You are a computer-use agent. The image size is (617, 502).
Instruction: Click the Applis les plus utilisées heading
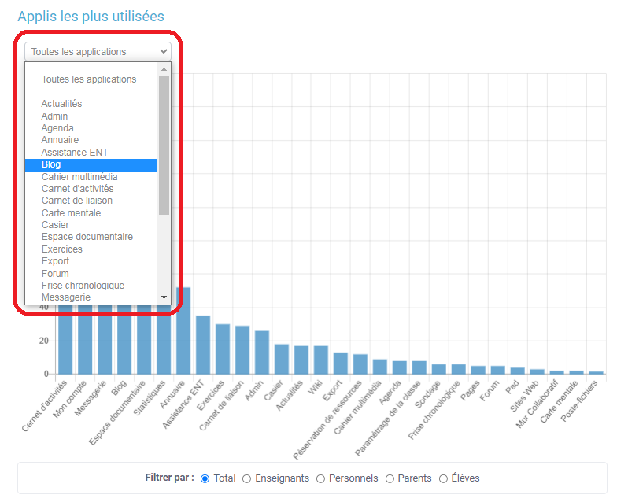click(x=91, y=17)
